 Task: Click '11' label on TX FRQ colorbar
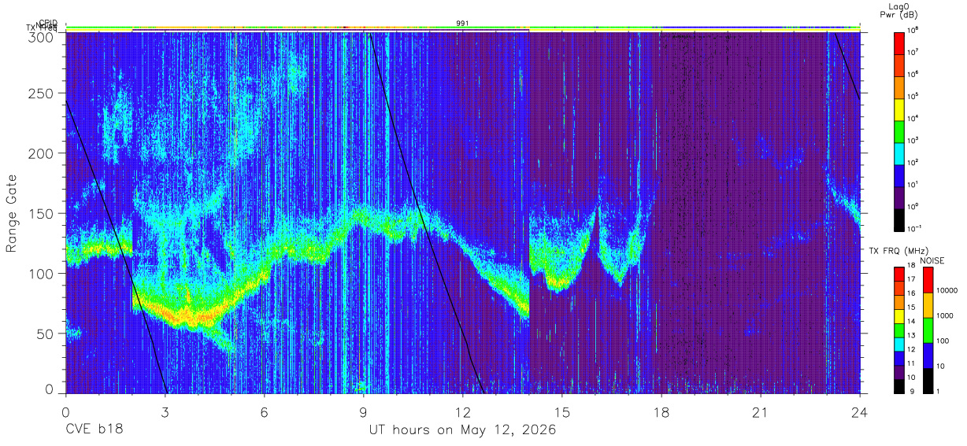(x=912, y=363)
